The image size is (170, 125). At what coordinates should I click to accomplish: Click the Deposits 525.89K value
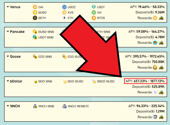[x=158, y=87]
